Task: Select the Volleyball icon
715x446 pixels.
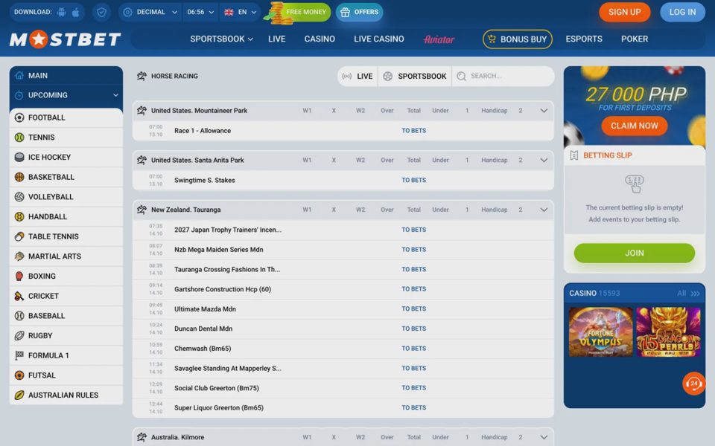Action: coord(19,196)
